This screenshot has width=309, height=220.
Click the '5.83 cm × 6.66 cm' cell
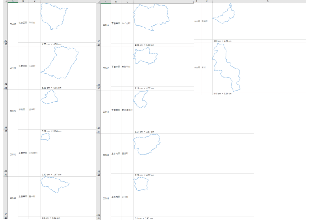68,88
